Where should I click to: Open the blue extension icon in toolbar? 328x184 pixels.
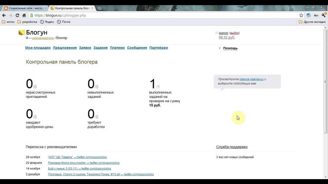point(309,15)
